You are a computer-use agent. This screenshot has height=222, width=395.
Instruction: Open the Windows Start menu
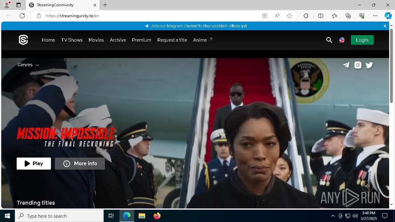tap(7, 216)
